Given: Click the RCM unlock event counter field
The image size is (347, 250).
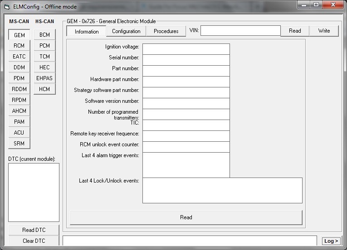Looking at the screenshot, I should click(186, 147).
